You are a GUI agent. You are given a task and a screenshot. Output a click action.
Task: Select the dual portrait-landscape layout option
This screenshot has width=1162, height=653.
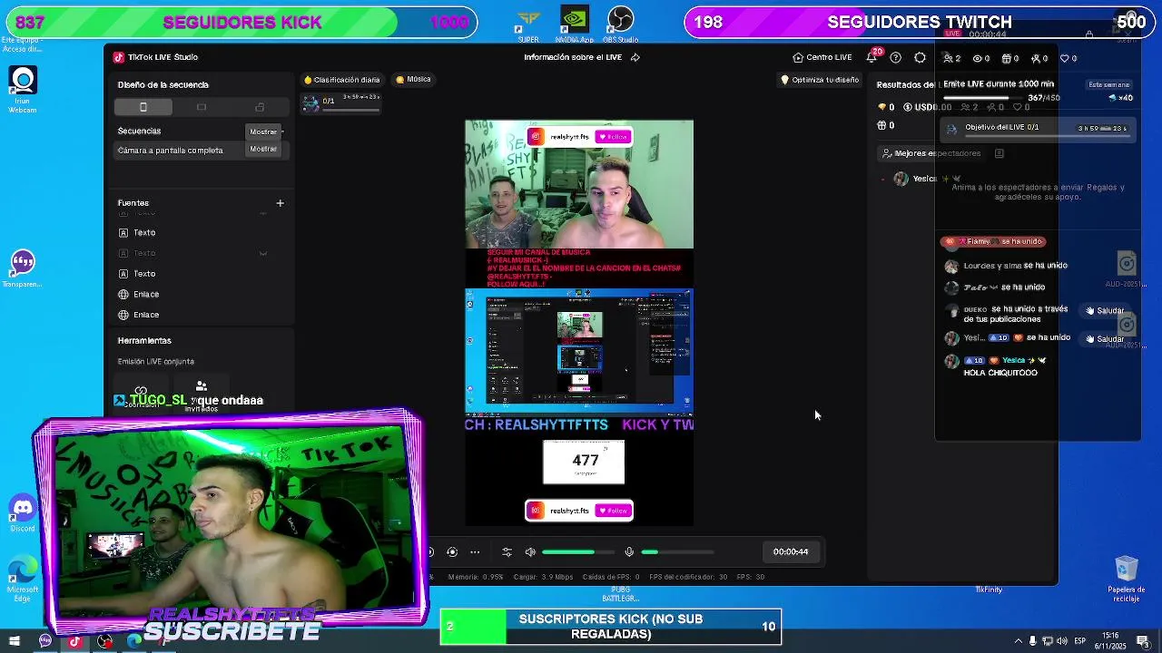(x=260, y=107)
